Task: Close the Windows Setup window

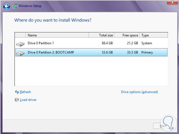Action: [x=172, y=2]
